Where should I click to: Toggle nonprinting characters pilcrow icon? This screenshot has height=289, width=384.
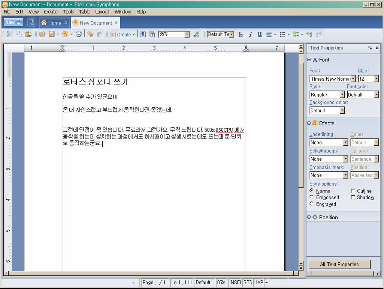143,35
